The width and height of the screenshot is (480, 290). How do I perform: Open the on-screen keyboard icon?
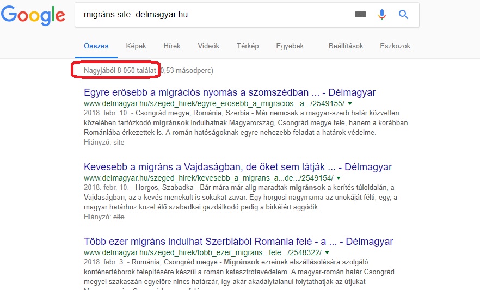click(x=360, y=15)
